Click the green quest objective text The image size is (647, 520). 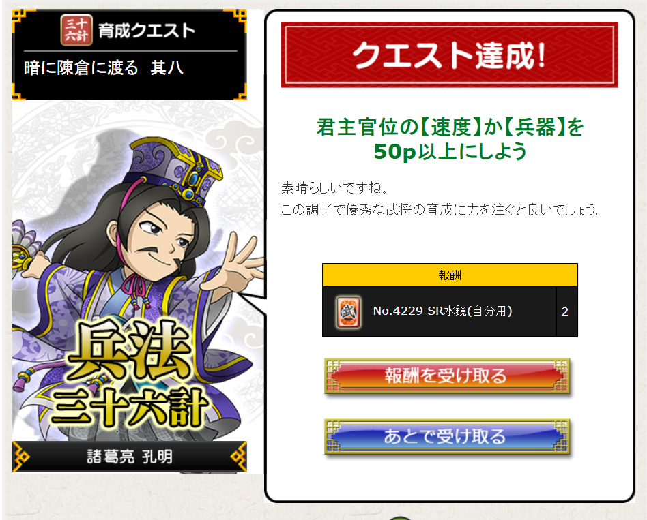coord(450,139)
